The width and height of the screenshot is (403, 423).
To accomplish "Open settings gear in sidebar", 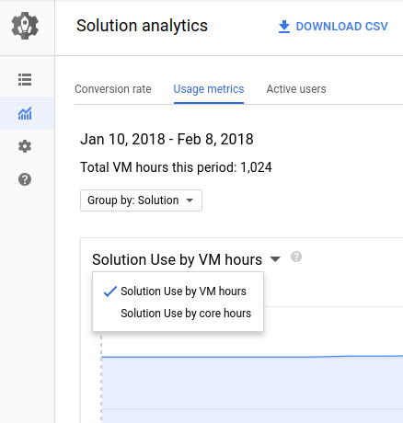I will coord(25,146).
